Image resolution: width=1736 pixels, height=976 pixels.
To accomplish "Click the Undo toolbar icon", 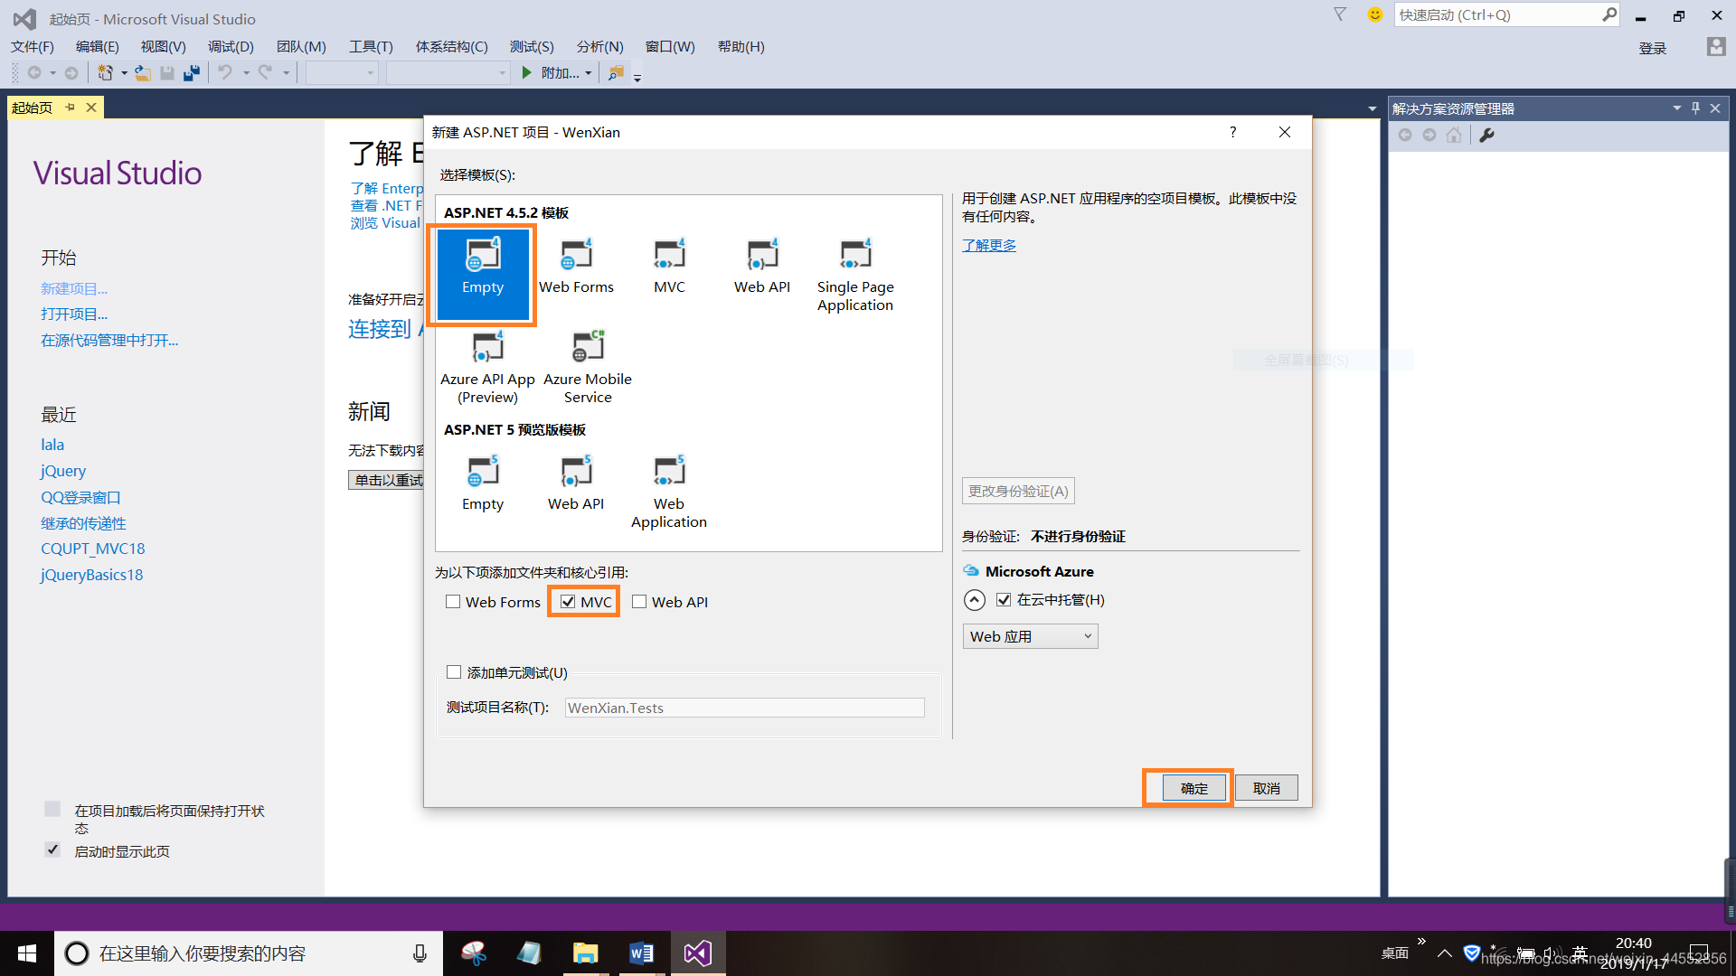I will [225, 72].
